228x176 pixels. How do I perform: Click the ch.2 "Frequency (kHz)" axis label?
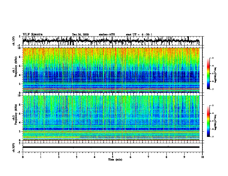click(16, 115)
